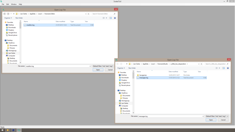The image size is (235, 132).
Task: Open the Windows Start button
Action: coord(2,130)
